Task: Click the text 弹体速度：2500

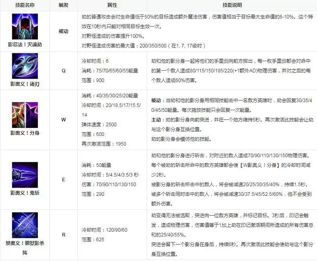Action: (99, 125)
